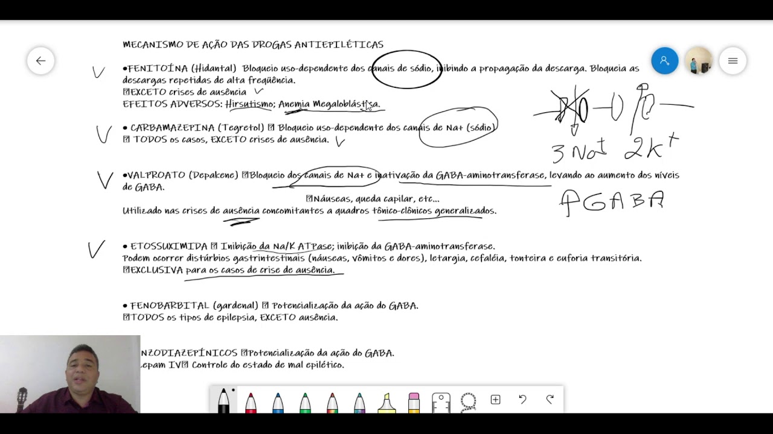Image resolution: width=773 pixels, height=434 pixels.
Task: Click 'Controle do estado de mal epilético'
Action: point(268,365)
